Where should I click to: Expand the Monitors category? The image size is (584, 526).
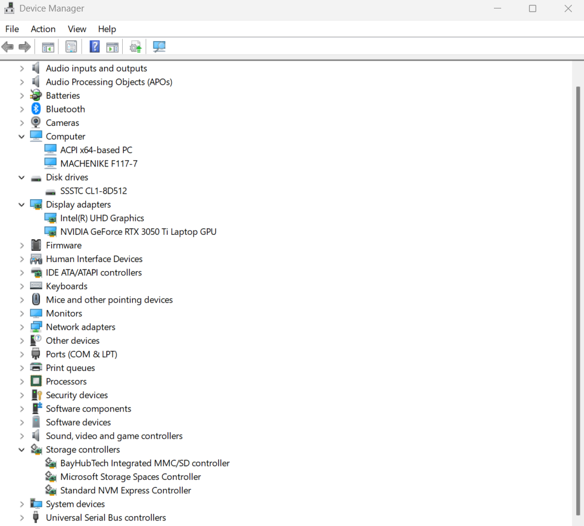(22, 313)
